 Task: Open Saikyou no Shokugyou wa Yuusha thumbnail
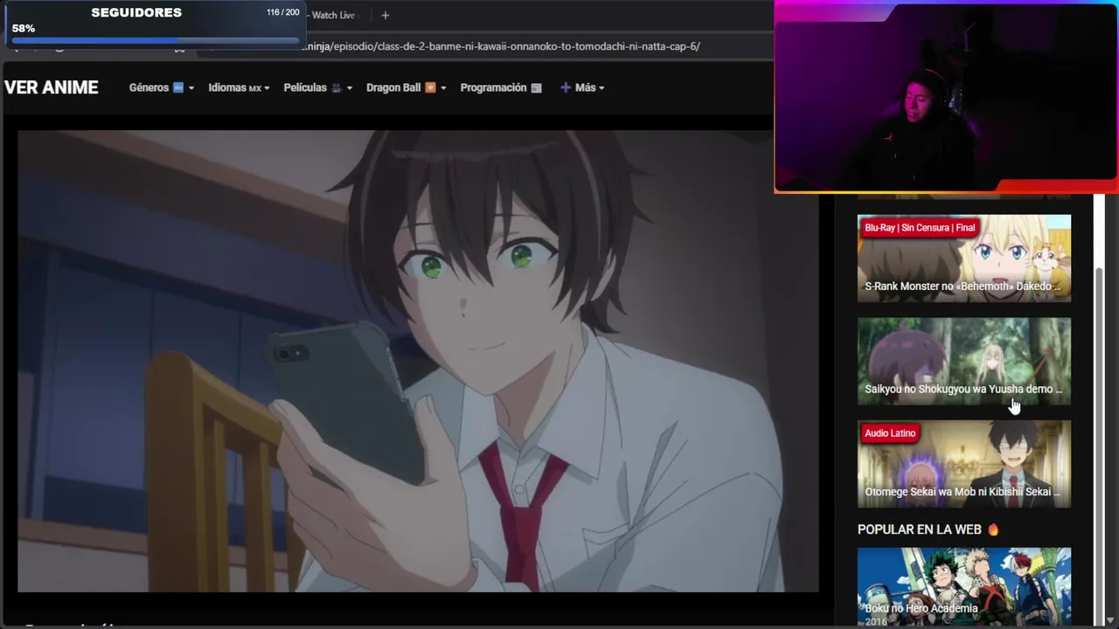point(964,361)
